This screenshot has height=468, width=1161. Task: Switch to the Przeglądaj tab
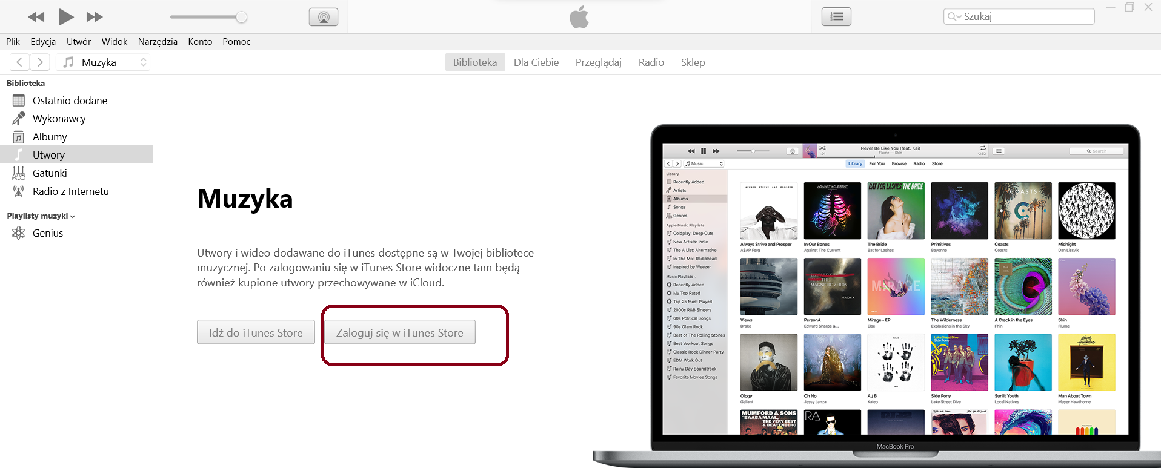point(599,62)
